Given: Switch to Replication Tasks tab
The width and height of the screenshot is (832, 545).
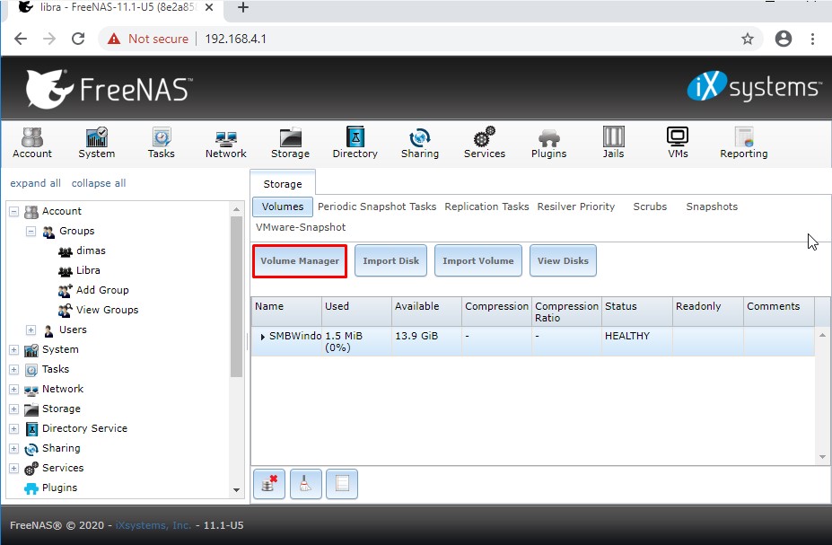Looking at the screenshot, I should point(486,207).
